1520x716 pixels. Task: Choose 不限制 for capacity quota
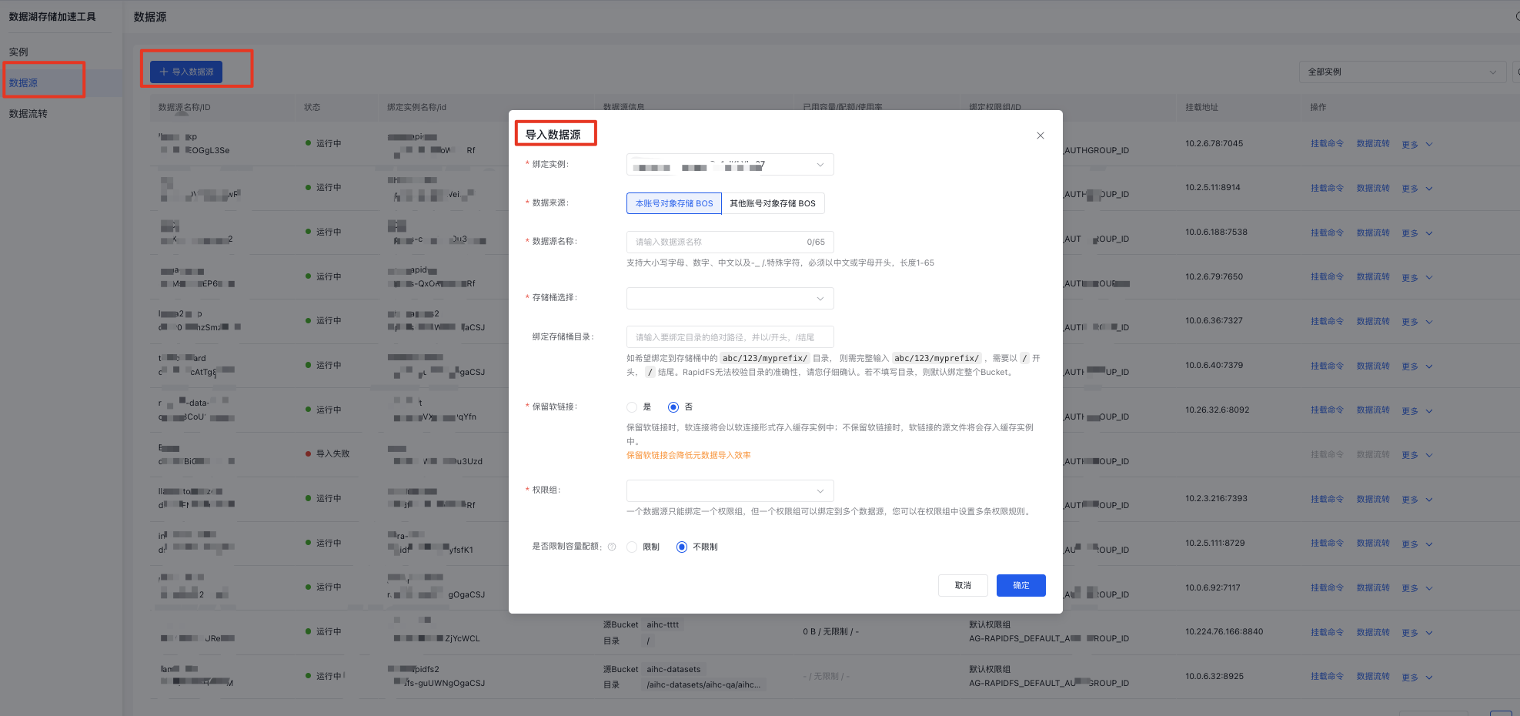[681, 547]
